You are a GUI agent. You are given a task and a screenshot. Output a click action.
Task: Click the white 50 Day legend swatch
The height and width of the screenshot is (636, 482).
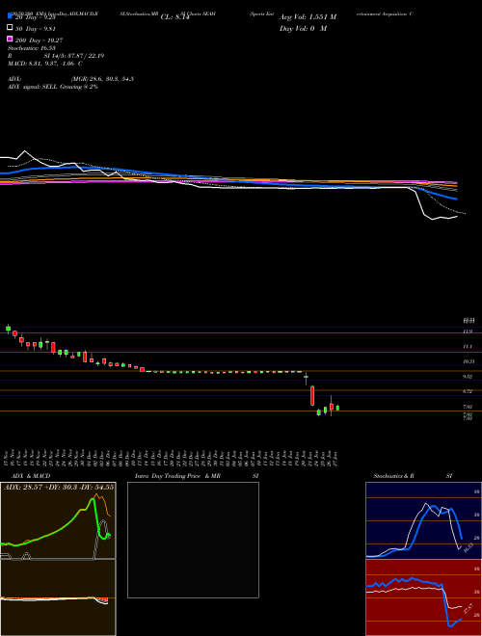point(10,28)
